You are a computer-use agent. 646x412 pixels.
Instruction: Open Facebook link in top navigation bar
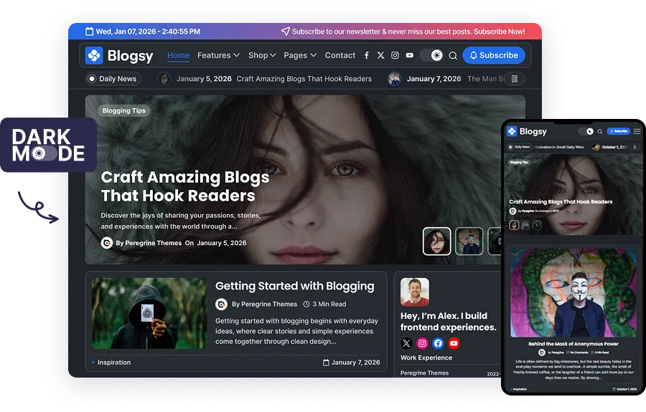coord(366,55)
